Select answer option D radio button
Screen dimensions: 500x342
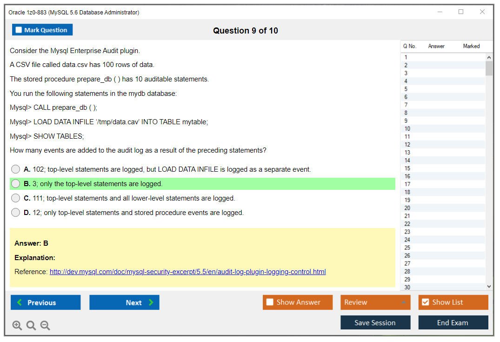(x=15, y=212)
